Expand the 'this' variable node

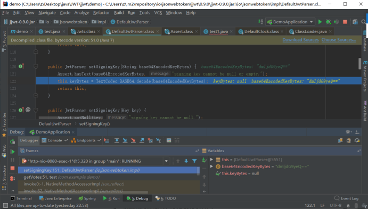coord(211,160)
